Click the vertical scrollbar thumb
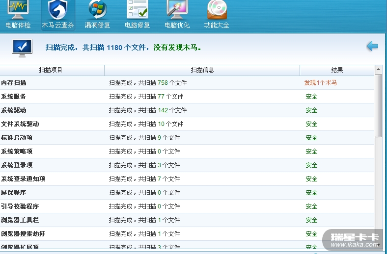387x254 pixels. (378, 105)
